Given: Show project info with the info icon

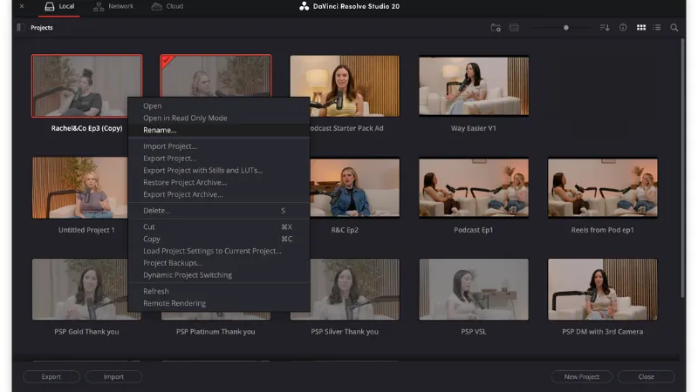Looking at the screenshot, I should click(x=623, y=28).
